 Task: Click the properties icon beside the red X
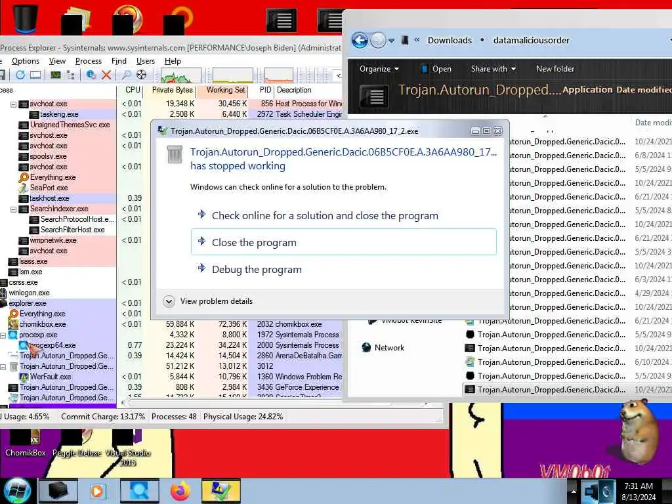(91, 75)
